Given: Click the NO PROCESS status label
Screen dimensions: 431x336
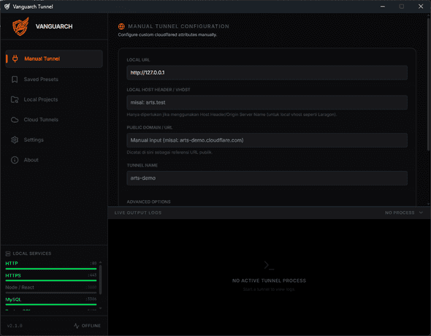Looking at the screenshot, I should click(x=400, y=213).
